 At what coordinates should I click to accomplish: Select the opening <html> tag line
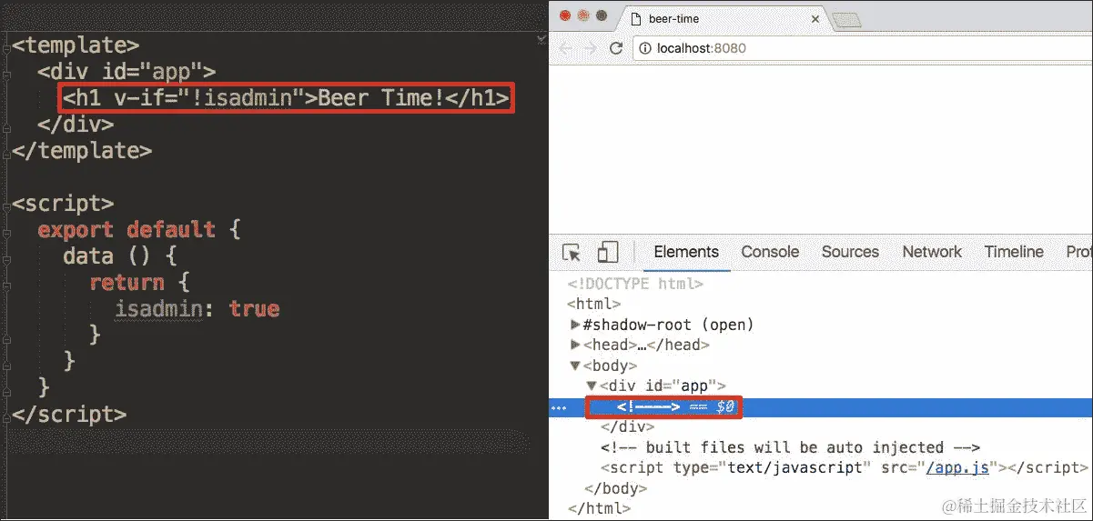click(x=593, y=304)
